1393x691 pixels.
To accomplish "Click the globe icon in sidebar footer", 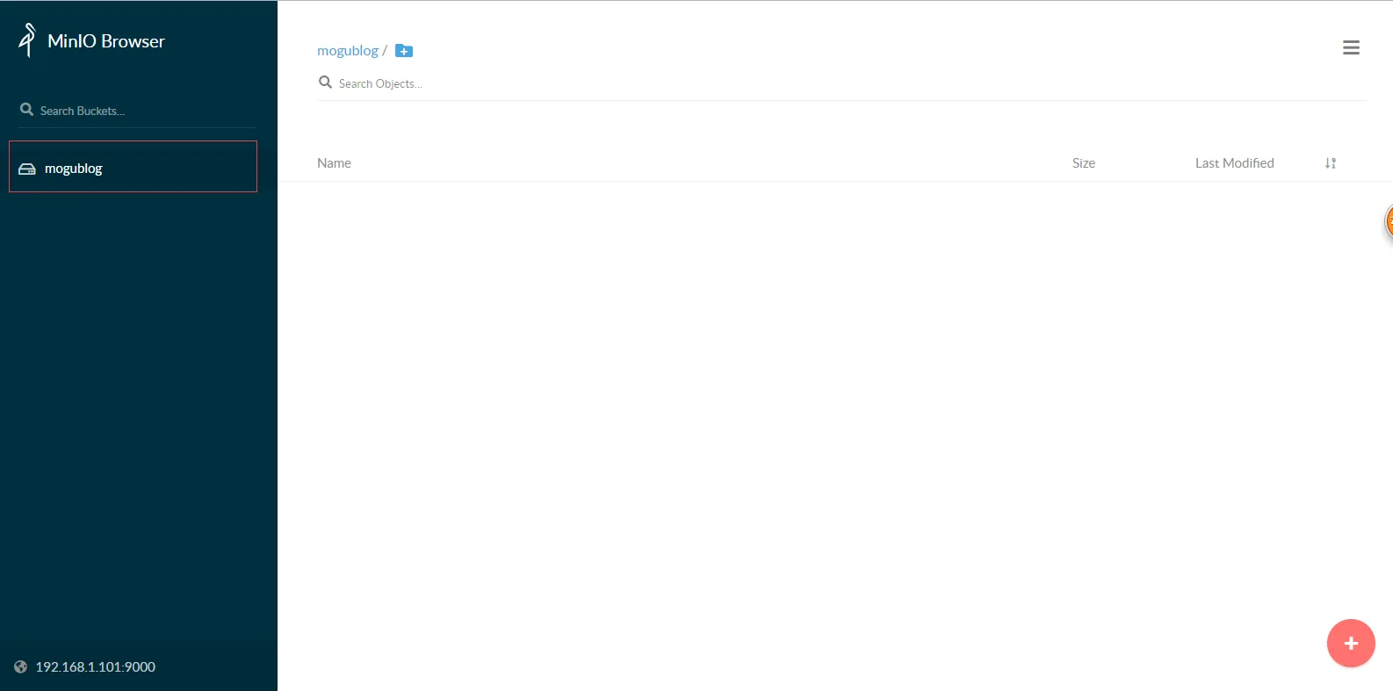I will pyautogui.click(x=21, y=666).
